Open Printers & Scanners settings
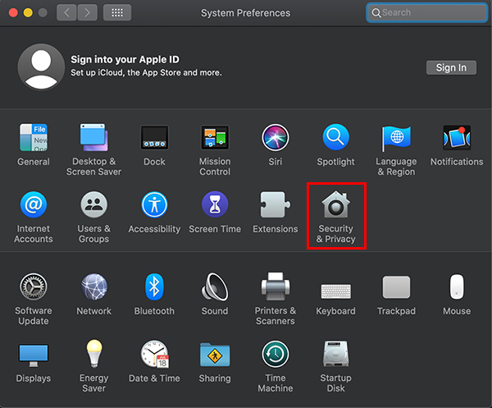Image resolution: width=492 pixels, height=408 pixels. tap(275, 287)
